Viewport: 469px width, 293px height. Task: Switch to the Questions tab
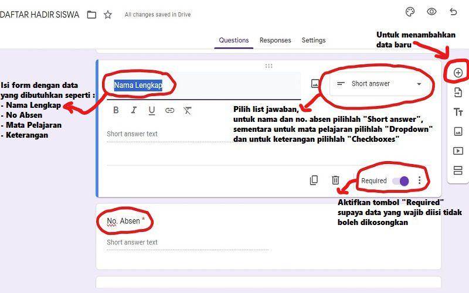233,40
